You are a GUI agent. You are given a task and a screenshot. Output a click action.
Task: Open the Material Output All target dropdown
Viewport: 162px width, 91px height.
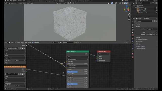click(104, 54)
